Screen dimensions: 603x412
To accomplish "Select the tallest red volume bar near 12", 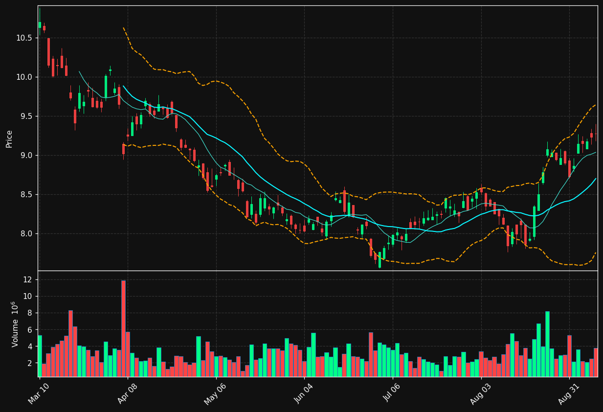I will click(123, 328).
